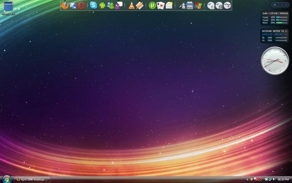Click the Windows Start orb

point(7,179)
